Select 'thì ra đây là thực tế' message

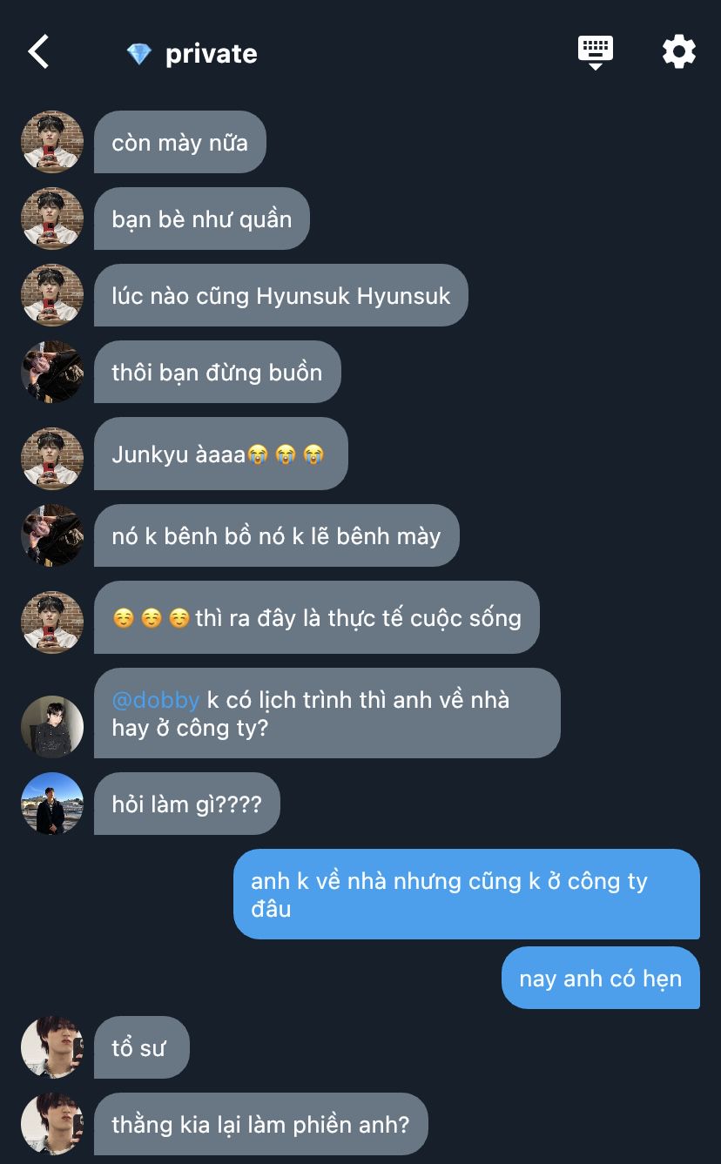(x=317, y=617)
